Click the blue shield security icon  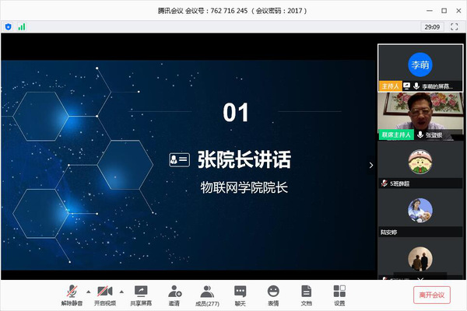click(x=9, y=26)
